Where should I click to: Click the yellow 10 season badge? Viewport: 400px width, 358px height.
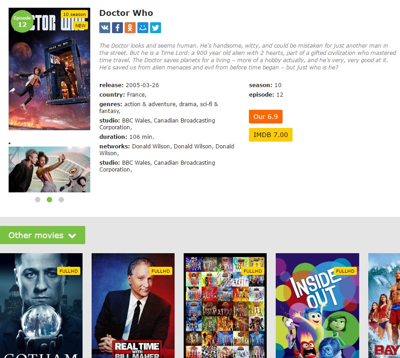(x=74, y=14)
